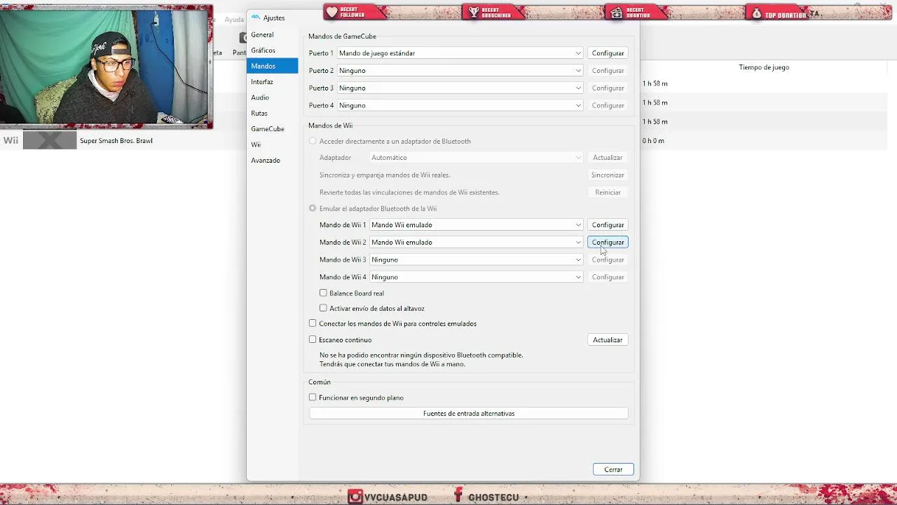Viewport: 897px width, 505px height.
Task: Click the Reiniciar button
Action: click(x=608, y=192)
